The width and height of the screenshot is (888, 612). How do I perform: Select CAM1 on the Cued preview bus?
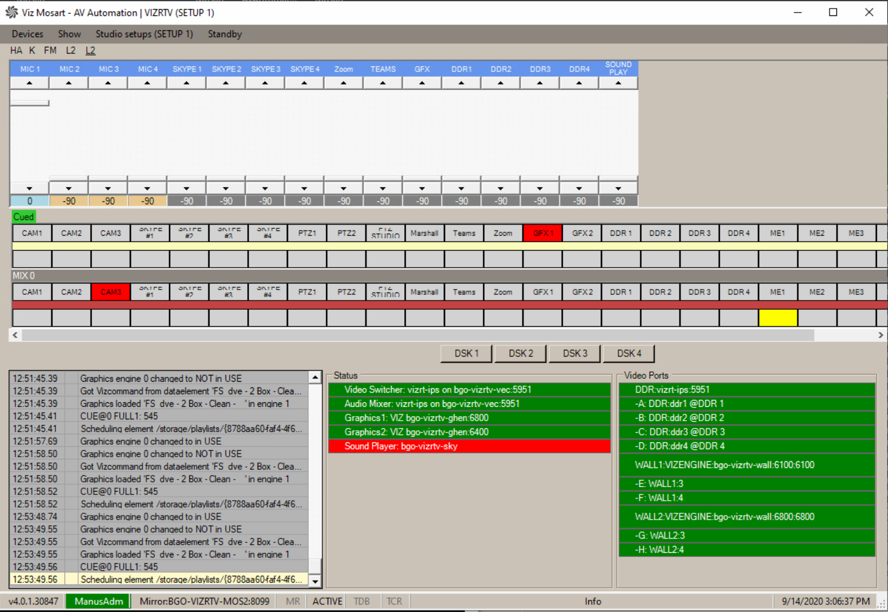coord(31,233)
